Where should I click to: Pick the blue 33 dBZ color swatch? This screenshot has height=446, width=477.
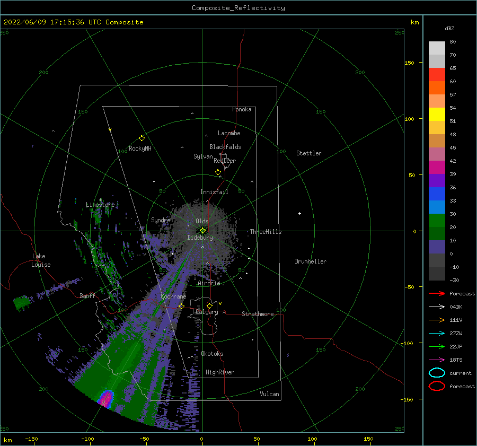437,194
